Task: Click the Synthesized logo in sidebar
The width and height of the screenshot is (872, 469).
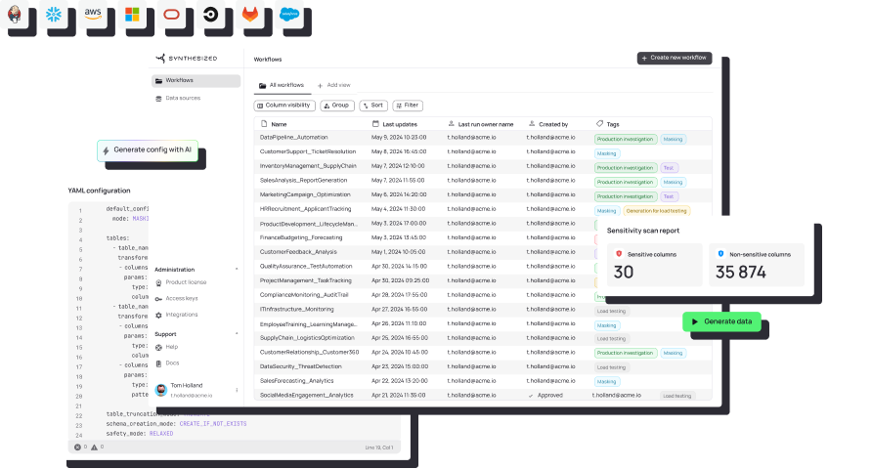Action: click(x=187, y=59)
